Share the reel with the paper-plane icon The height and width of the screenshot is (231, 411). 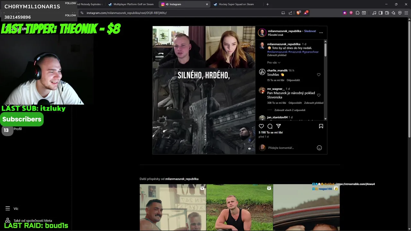[278, 126]
